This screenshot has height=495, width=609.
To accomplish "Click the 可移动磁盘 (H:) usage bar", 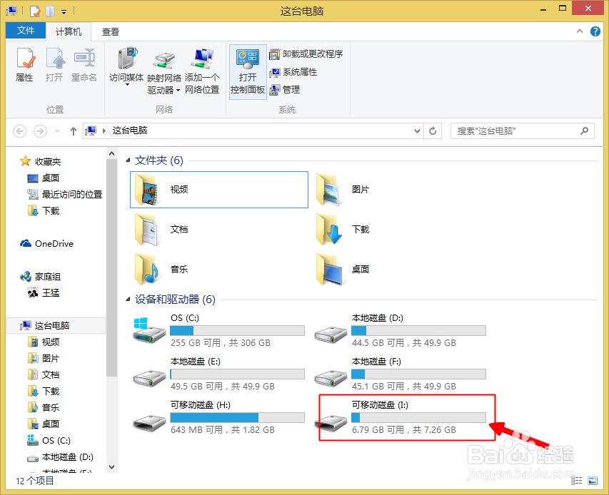I will [237, 417].
